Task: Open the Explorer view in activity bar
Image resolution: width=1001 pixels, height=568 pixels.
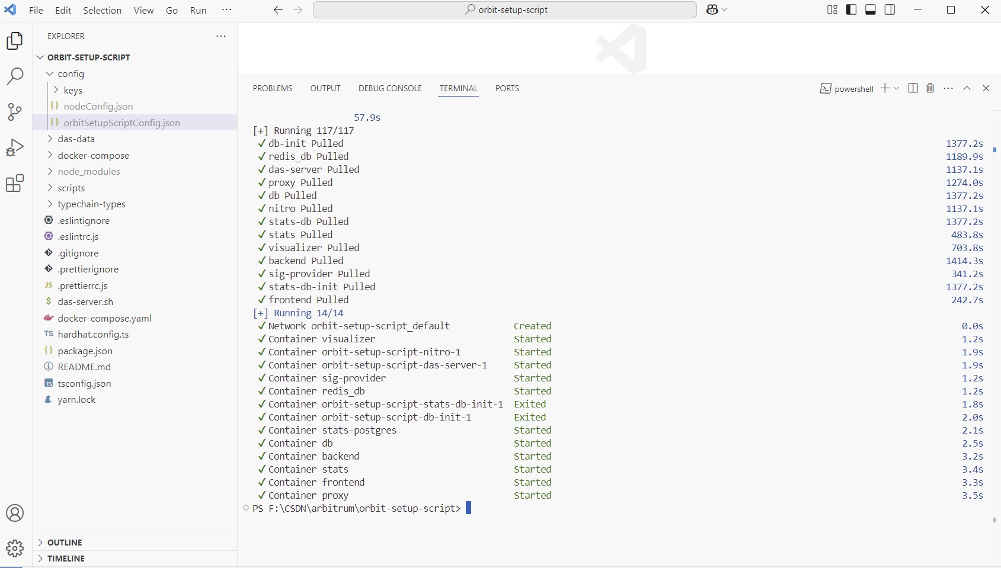Action: click(x=15, y=41)
